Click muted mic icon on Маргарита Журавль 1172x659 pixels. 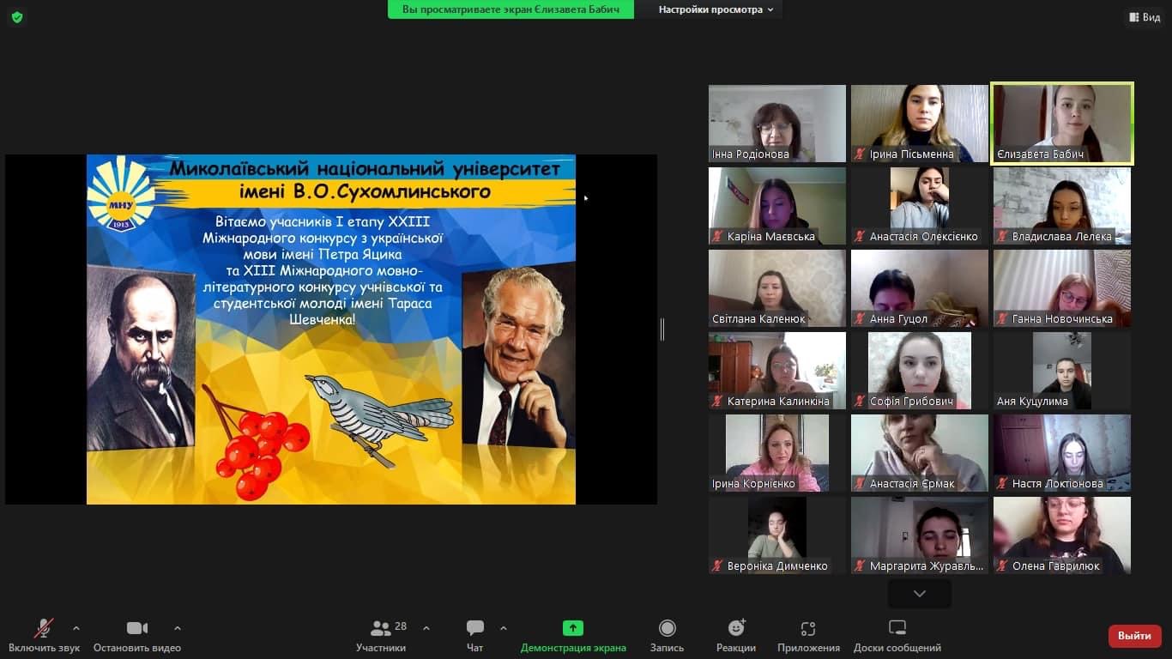[860, 566]
